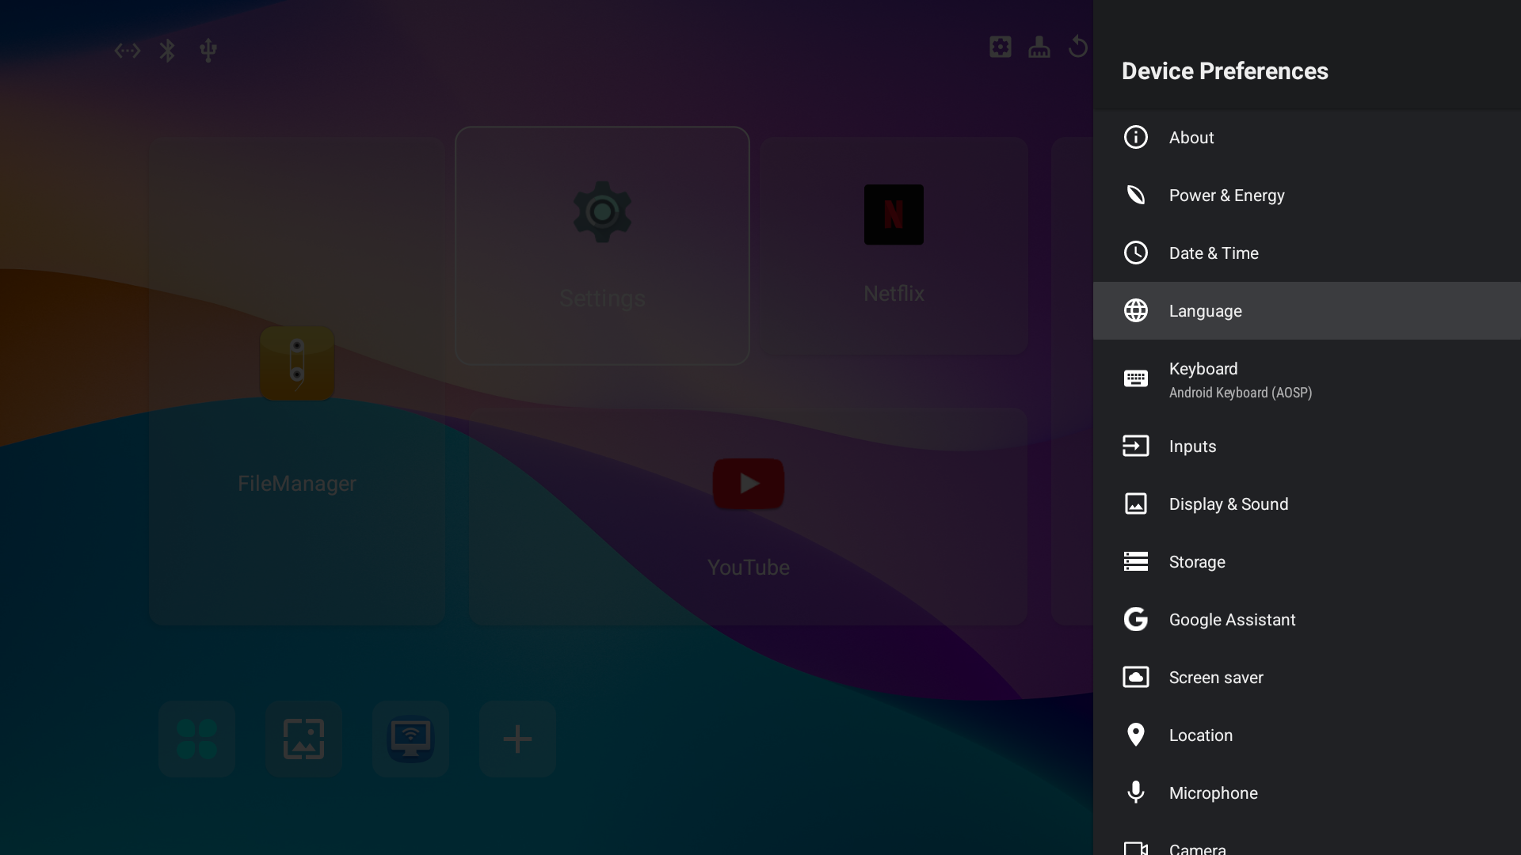Click the Power & Energy leaf icon
The width and height of the screenshot is (1521, 855).
click(1135, 195)
